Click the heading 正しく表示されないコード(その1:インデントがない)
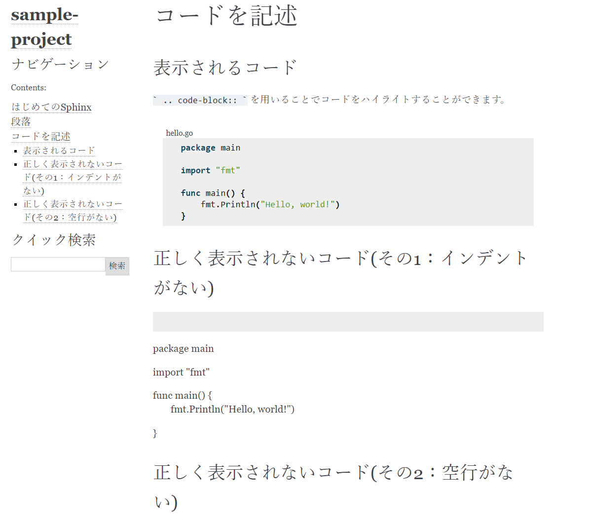 (339, 257)
